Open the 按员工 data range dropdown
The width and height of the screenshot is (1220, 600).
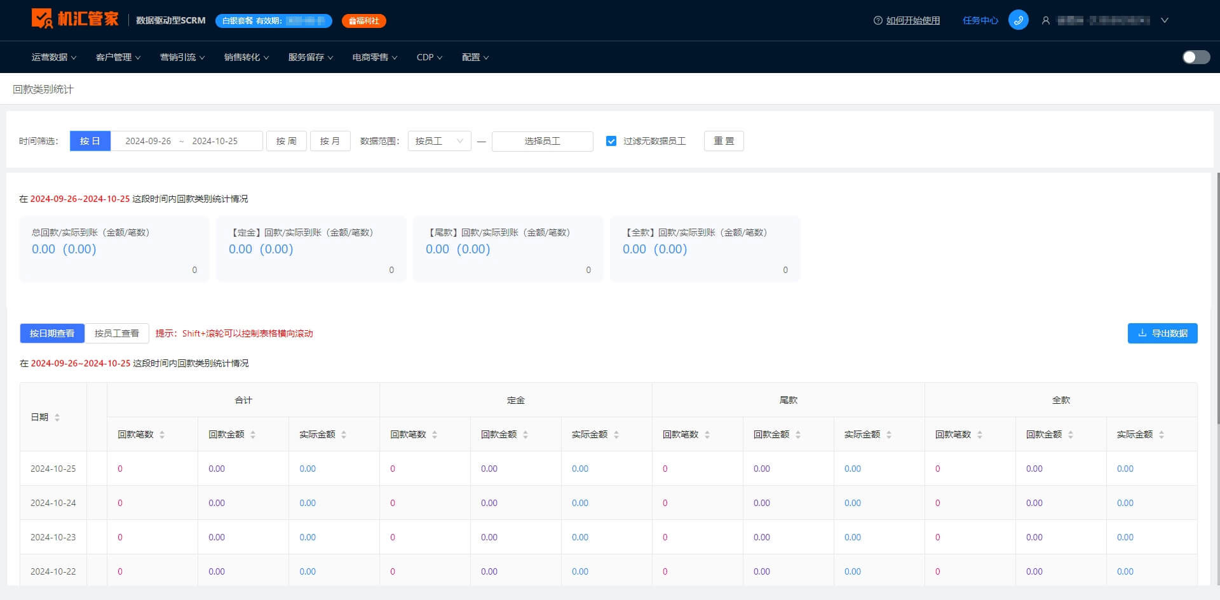[x=439, y=141]
